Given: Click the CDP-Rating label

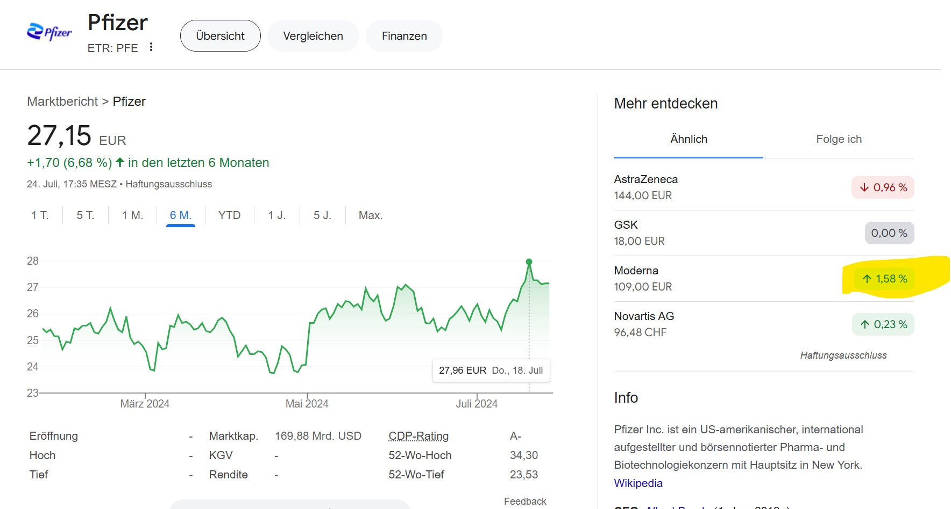Looking at the screenshot, I should 418,436.
